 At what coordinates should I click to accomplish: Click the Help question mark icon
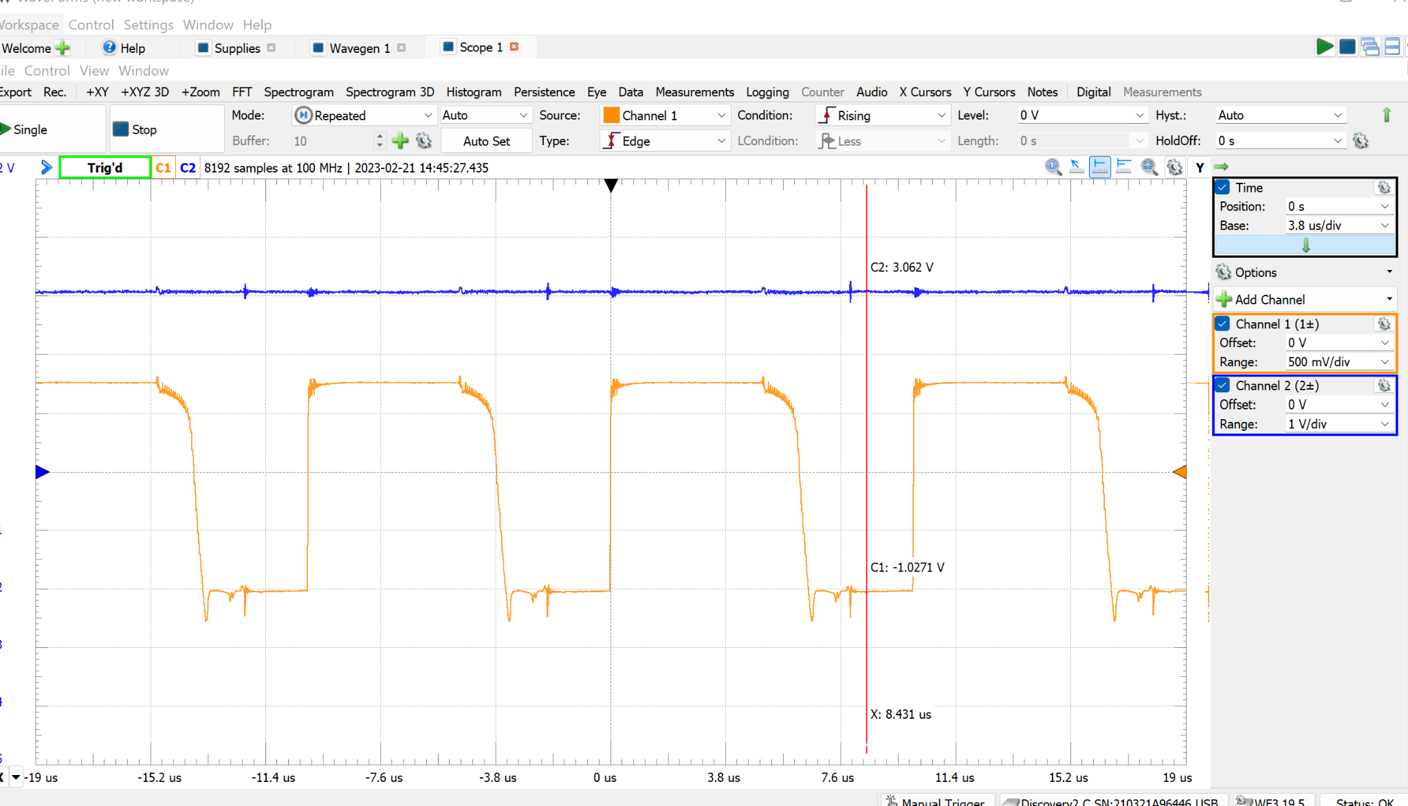click(109, 47)
